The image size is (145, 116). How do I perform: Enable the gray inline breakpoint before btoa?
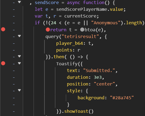tap(82, 30)
